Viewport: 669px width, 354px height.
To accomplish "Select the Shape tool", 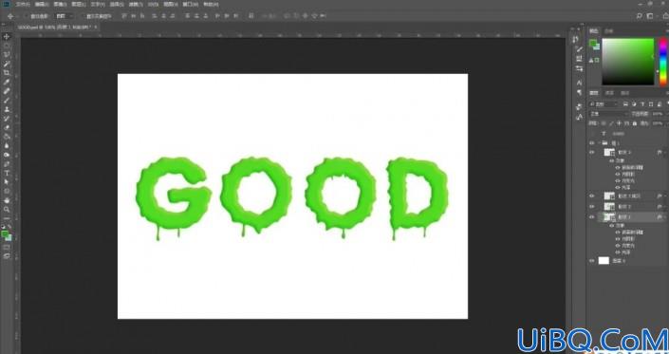I will [7, 191].
